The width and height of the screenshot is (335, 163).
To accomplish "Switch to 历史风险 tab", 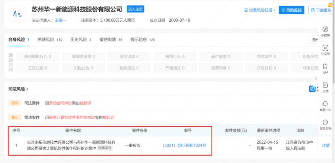I will 81,39.
